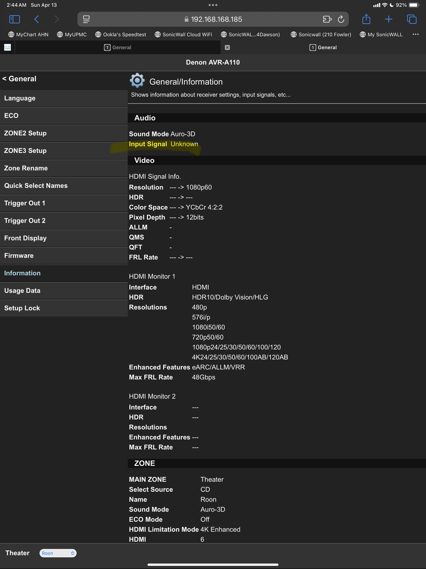Close the tab with the x icon
Viewport: 426px width, 569px height.
[227, 48]
